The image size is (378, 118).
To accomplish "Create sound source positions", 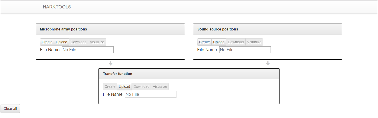I will point(204,42).
